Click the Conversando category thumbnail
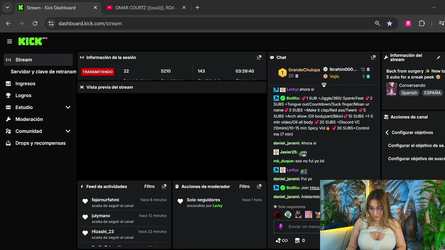445x250 pixels. (x=391, y=89)
